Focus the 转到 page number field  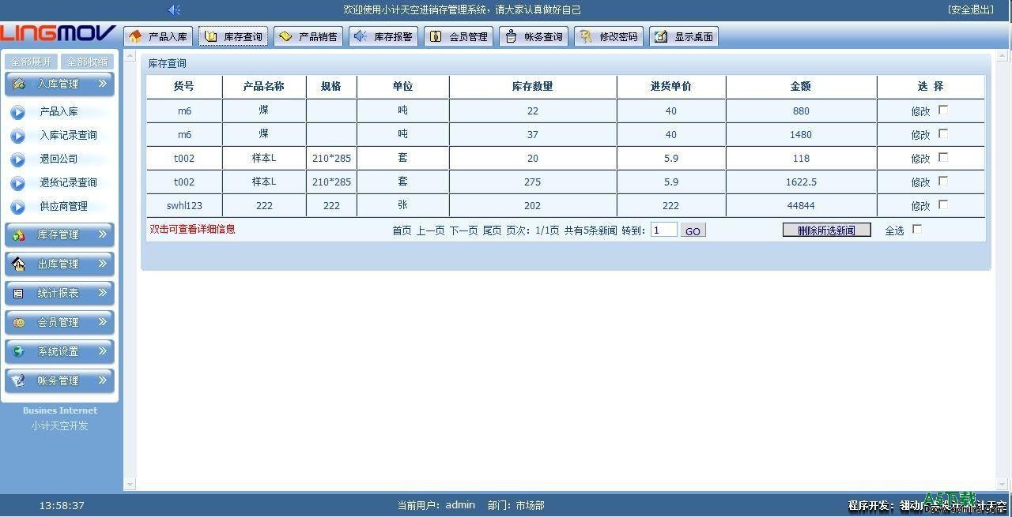tap(663, 230)
